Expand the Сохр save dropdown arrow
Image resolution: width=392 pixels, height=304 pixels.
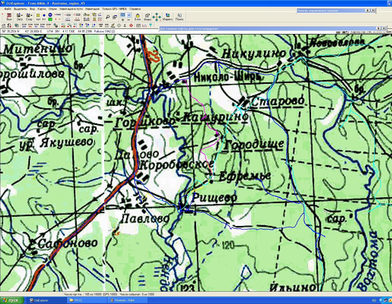(x=31, y=15)
